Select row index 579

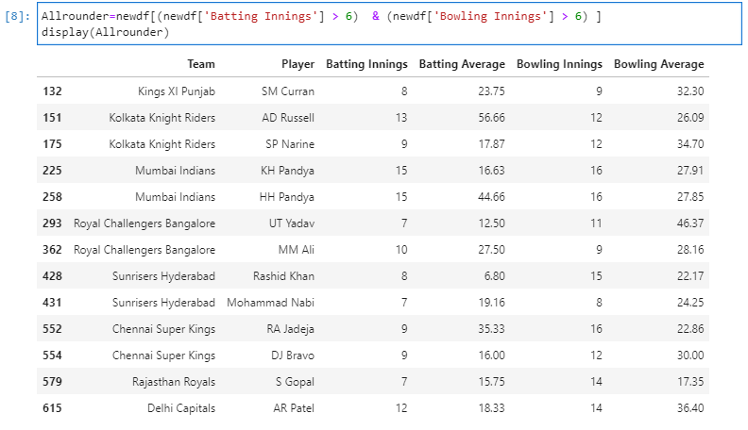pyautogui.click(x=52, y=382)
